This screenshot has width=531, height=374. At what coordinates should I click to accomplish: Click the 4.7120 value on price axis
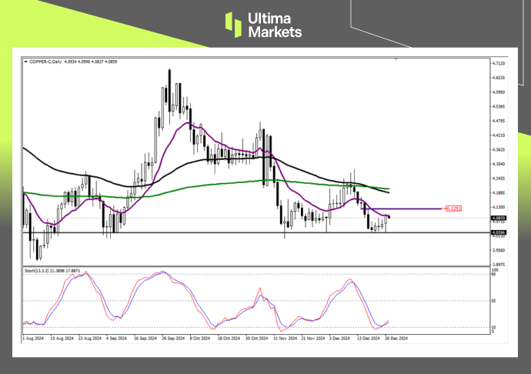(498, 63)
